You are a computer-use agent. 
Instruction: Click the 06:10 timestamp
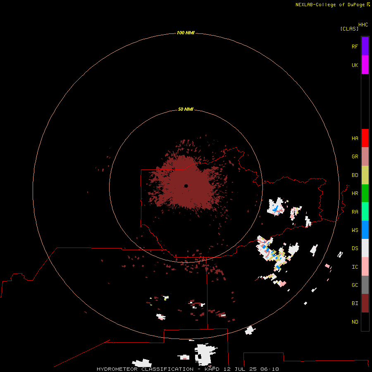coord(269,369)
